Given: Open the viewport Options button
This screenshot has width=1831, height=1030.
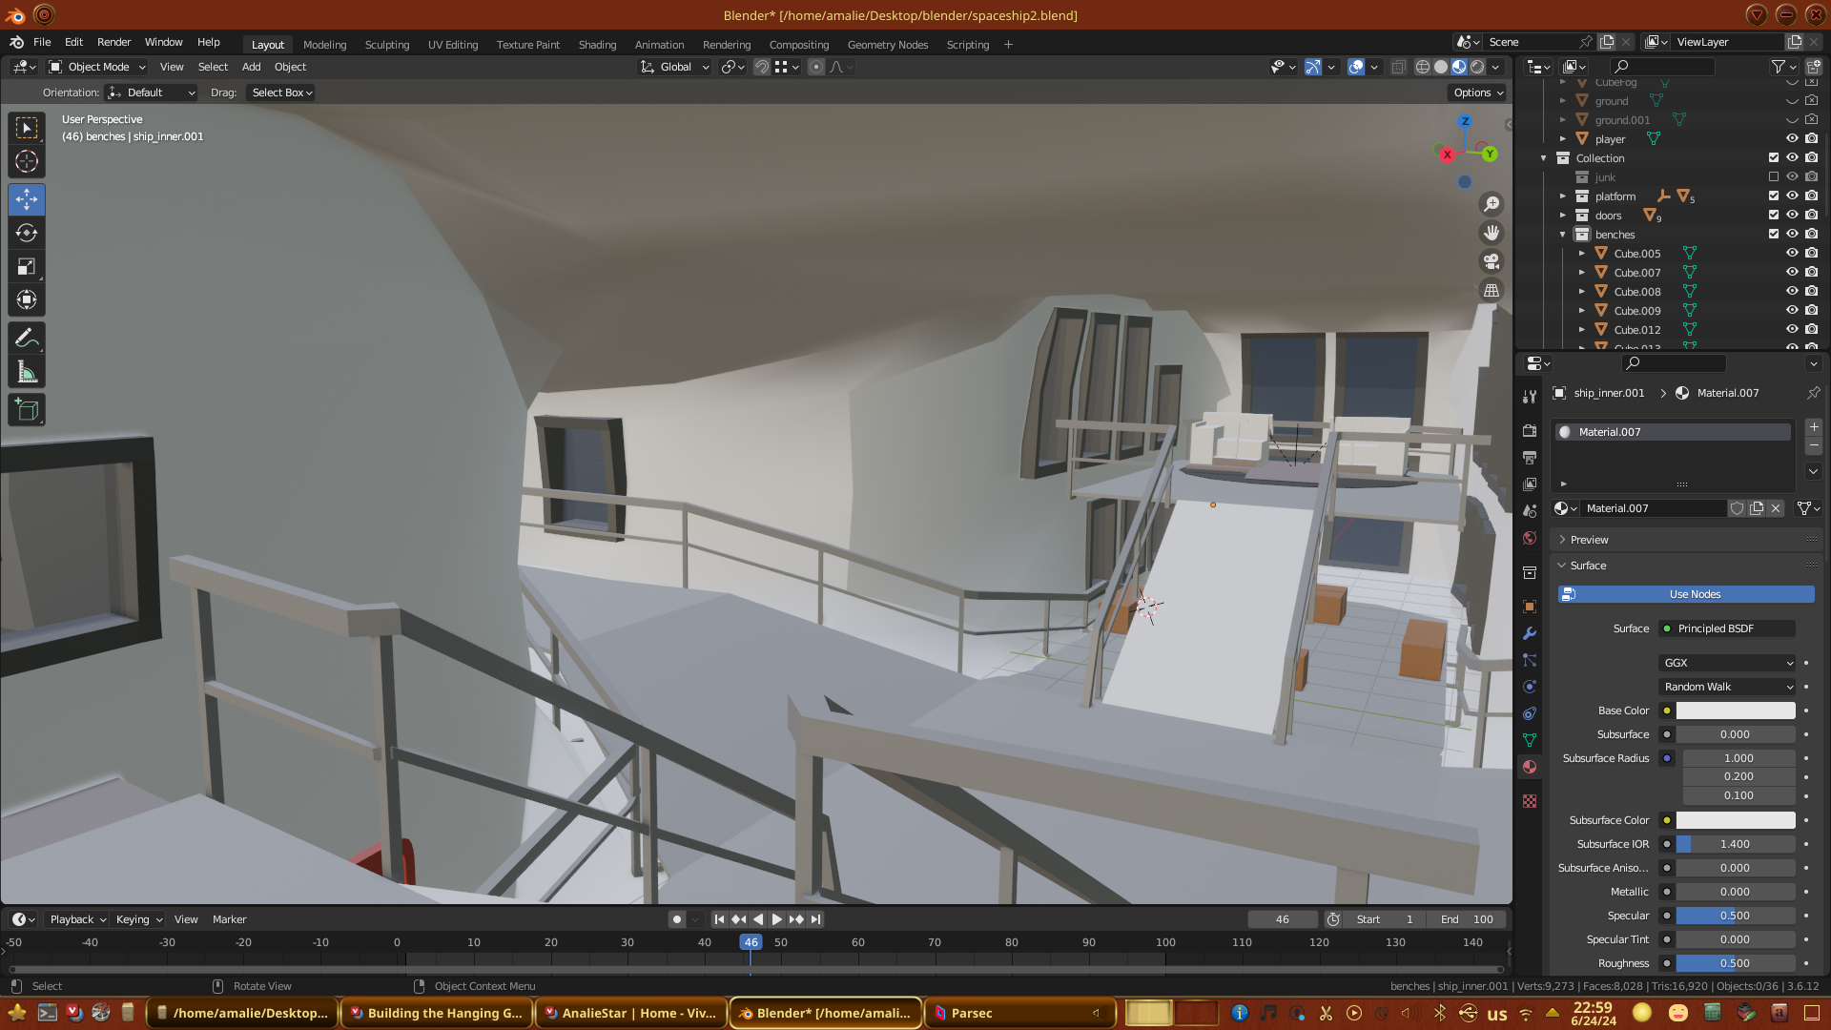Looking at the screenshot, I should point(1478,93).
